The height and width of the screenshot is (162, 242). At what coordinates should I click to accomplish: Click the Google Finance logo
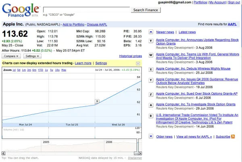21,10
